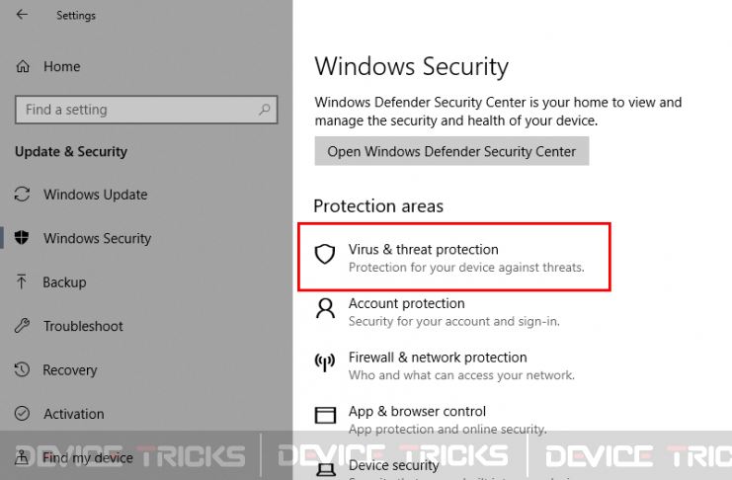Image resolution: width=732 pixels, height=480 pixels.
Task: Open Device security protection area
Action: point(393,465)
